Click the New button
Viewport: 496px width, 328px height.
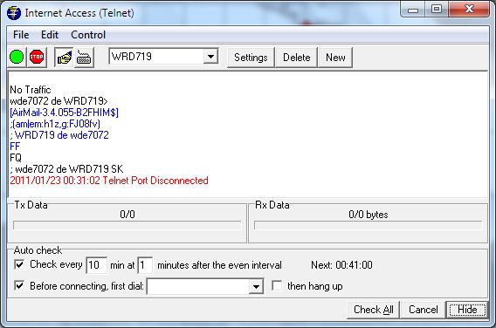335,58
